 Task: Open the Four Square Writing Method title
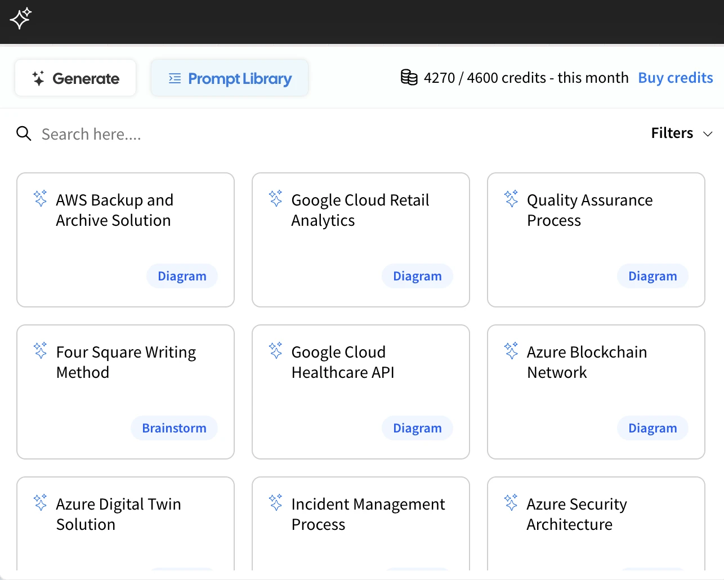[126, 362]
